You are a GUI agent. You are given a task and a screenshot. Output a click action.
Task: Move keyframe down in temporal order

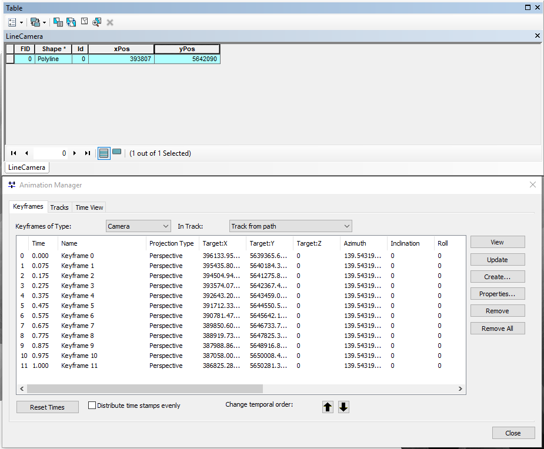tap(343, 407)
